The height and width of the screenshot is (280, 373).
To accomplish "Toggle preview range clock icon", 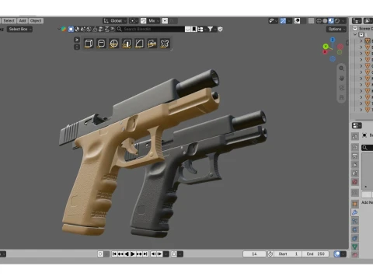I will (270, 254).
